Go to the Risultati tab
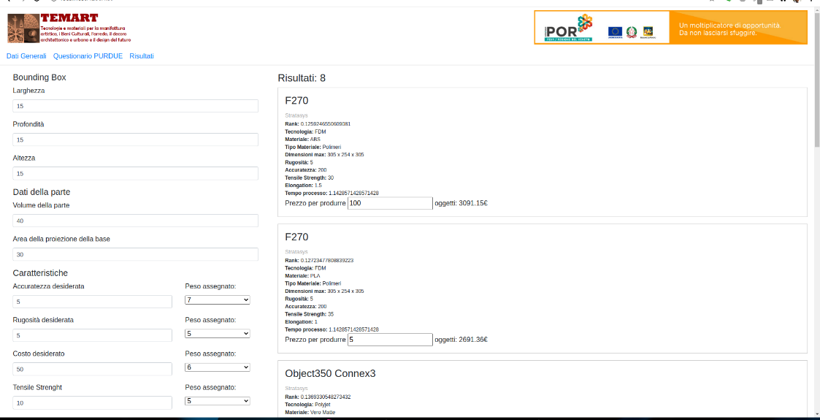 pyautogui.click(x=142, y=56)
